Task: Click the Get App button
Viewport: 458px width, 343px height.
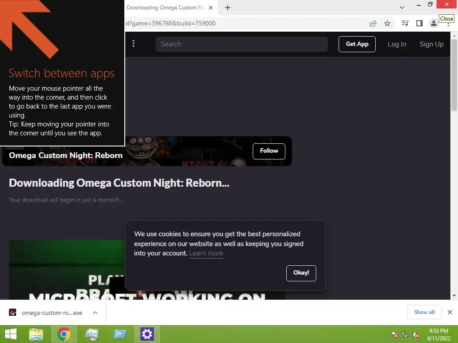Action: pos(357,44)
